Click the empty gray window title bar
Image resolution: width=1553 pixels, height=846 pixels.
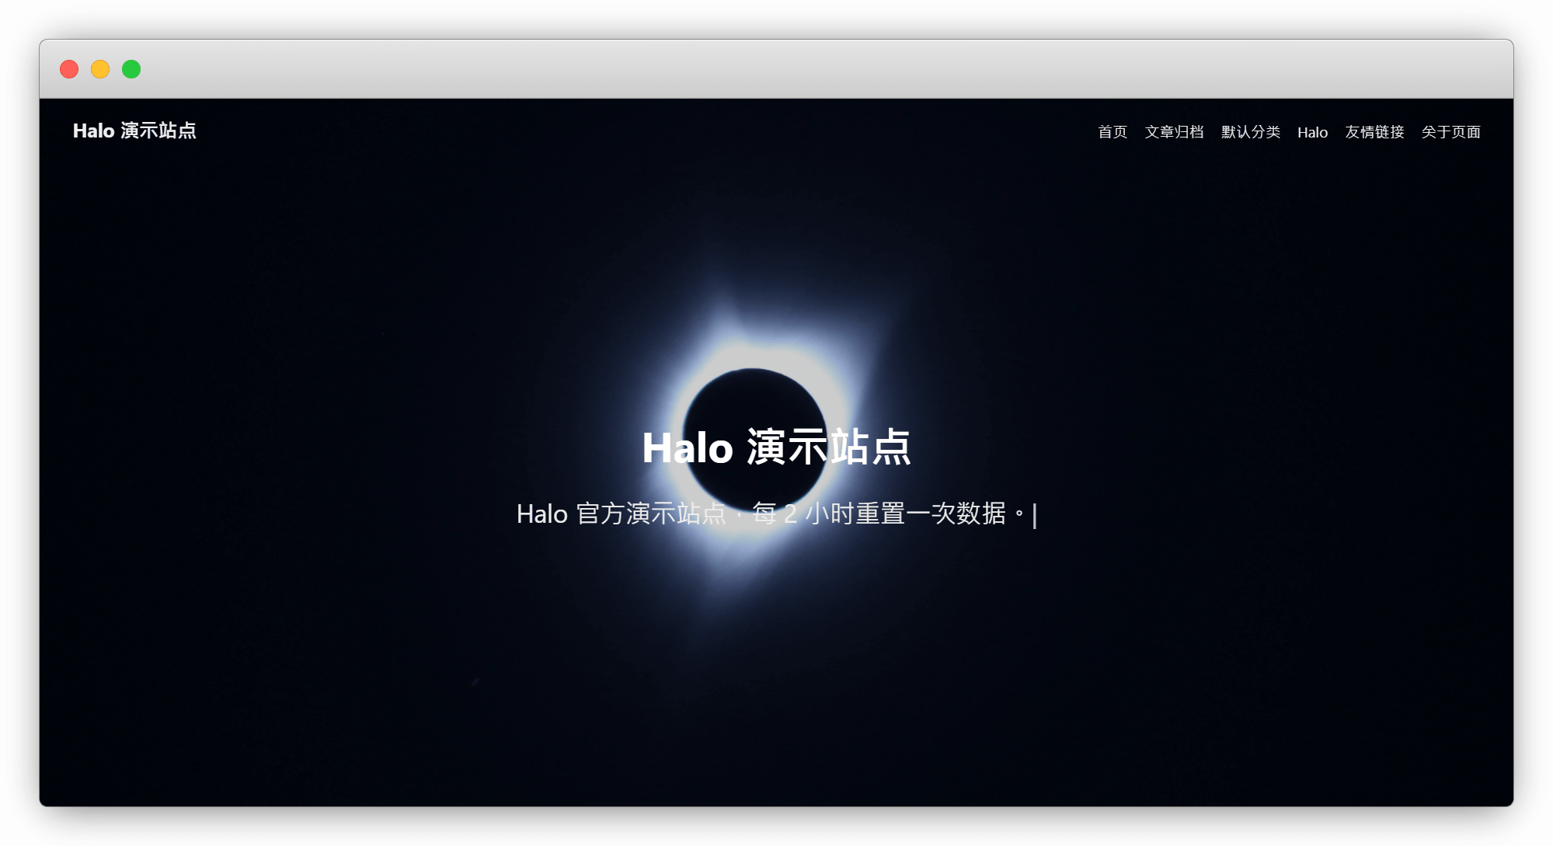777,69
